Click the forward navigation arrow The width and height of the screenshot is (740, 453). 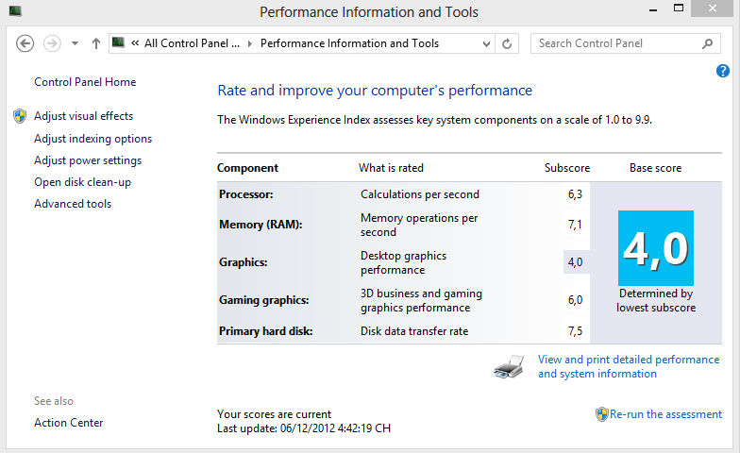(52, 43)
